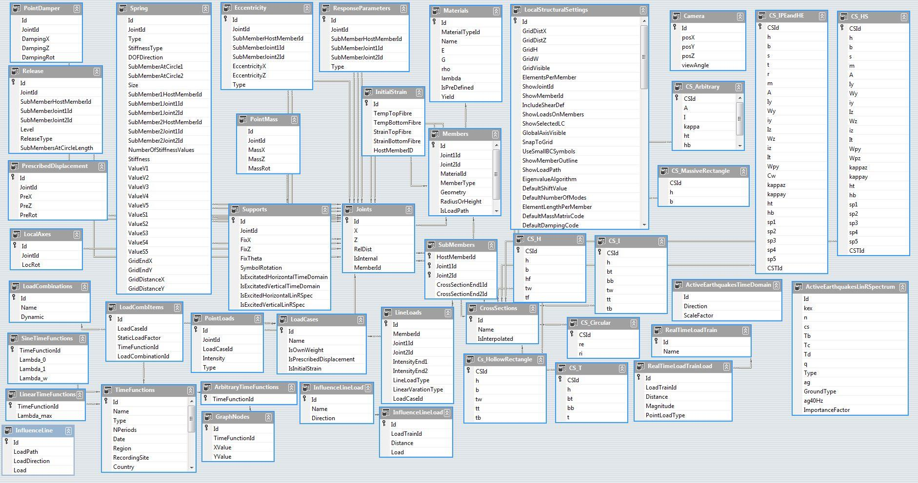Click the Materials table icon
This screenshot has height=483, width=918.
tap(436, 11)
